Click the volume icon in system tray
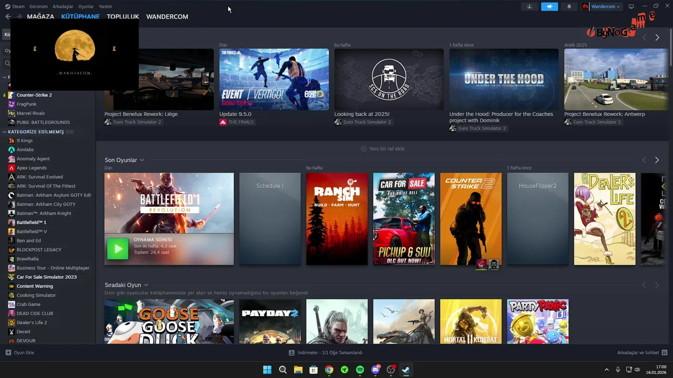This screenshot has height=378, width=673. [x=637, y=370]
